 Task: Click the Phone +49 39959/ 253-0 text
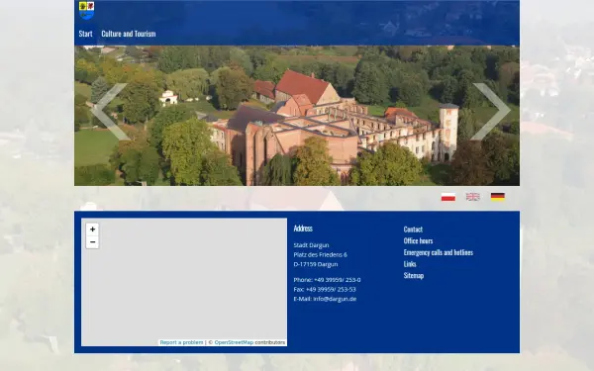327,280
